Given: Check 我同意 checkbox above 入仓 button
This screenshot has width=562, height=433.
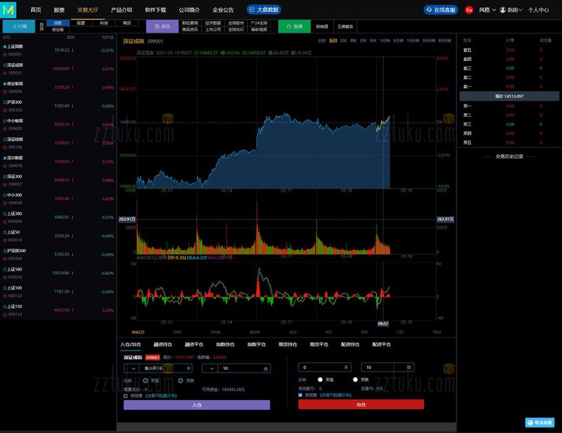Looking at the screenshot, I should coord(126,396).
